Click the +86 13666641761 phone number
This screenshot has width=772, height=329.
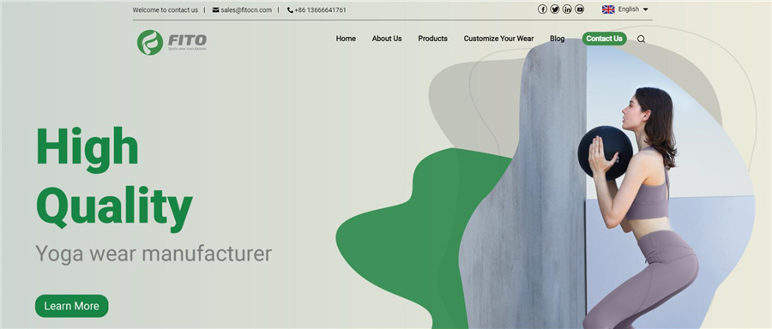coord(320,9)
